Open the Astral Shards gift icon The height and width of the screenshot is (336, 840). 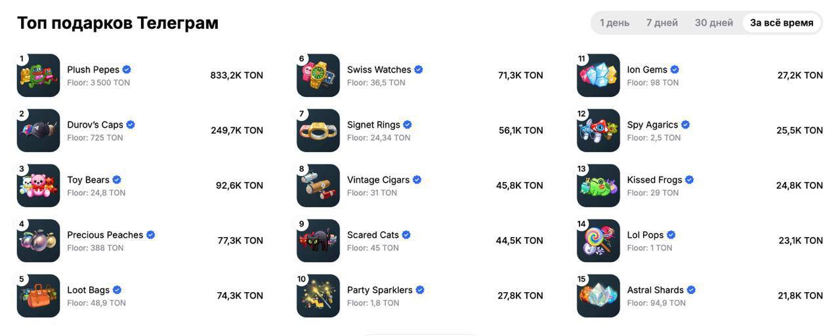pyautogui.click(x=598, y=295)
